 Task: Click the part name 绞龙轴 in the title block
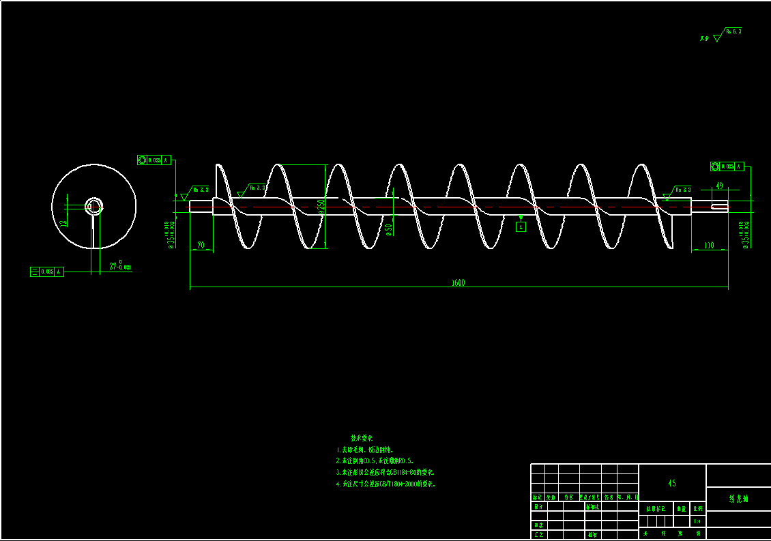click(x=738, y=499)
